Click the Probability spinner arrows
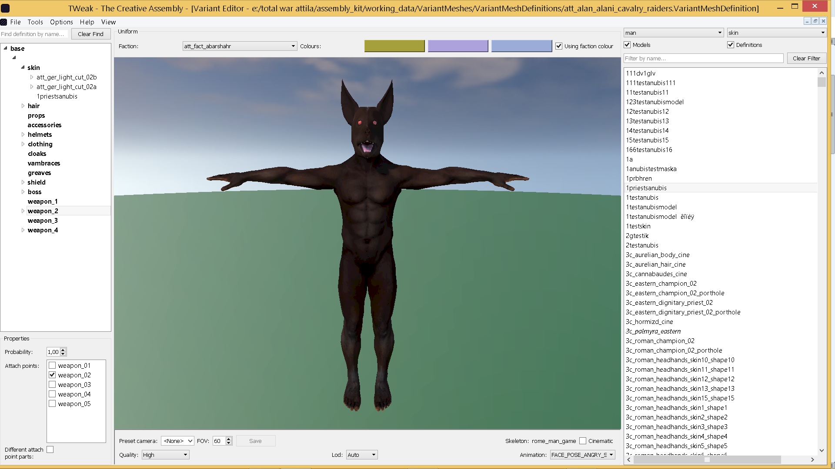The image size is (835, 469). pyautogui.click(x=63, y=352)
